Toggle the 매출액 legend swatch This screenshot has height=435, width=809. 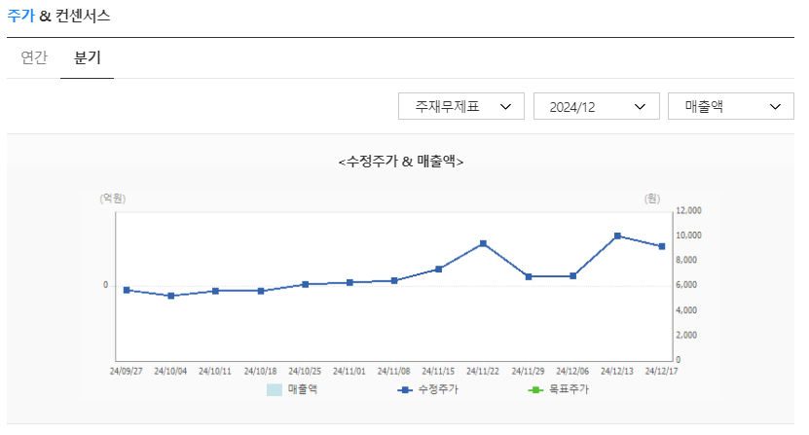pyautogui.click(x=275, y=389)
